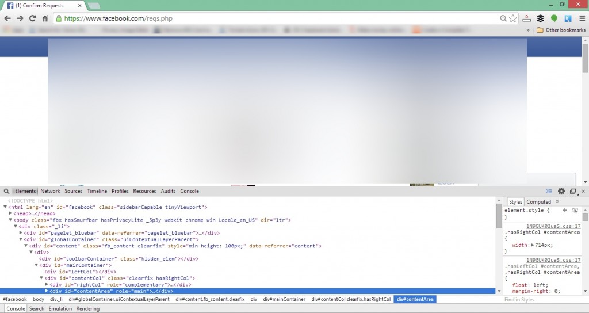
Task: Collapse the div class _li node
Action: tap(16, 226)
